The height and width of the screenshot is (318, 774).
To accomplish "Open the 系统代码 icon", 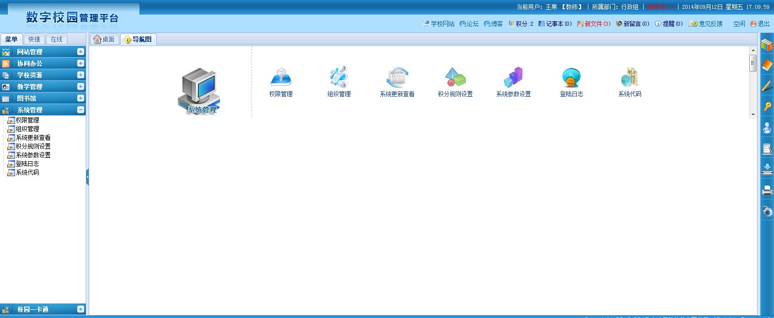I will (630, 78).
